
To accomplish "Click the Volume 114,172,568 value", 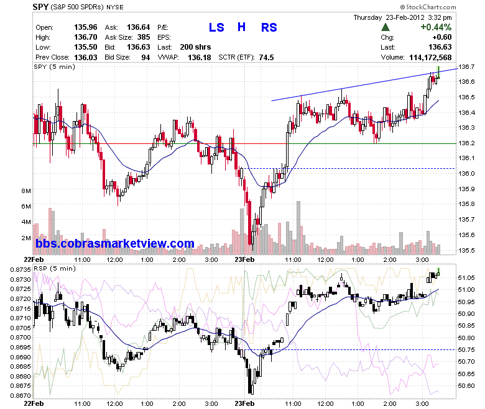I will click(430, 58).
